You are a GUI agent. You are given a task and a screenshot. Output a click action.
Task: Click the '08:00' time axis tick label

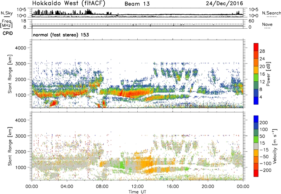pos(102,187)
